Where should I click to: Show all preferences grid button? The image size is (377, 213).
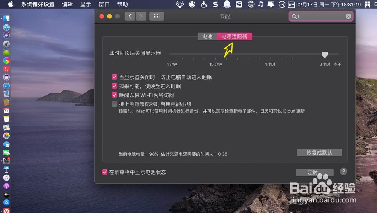point(157,16)
